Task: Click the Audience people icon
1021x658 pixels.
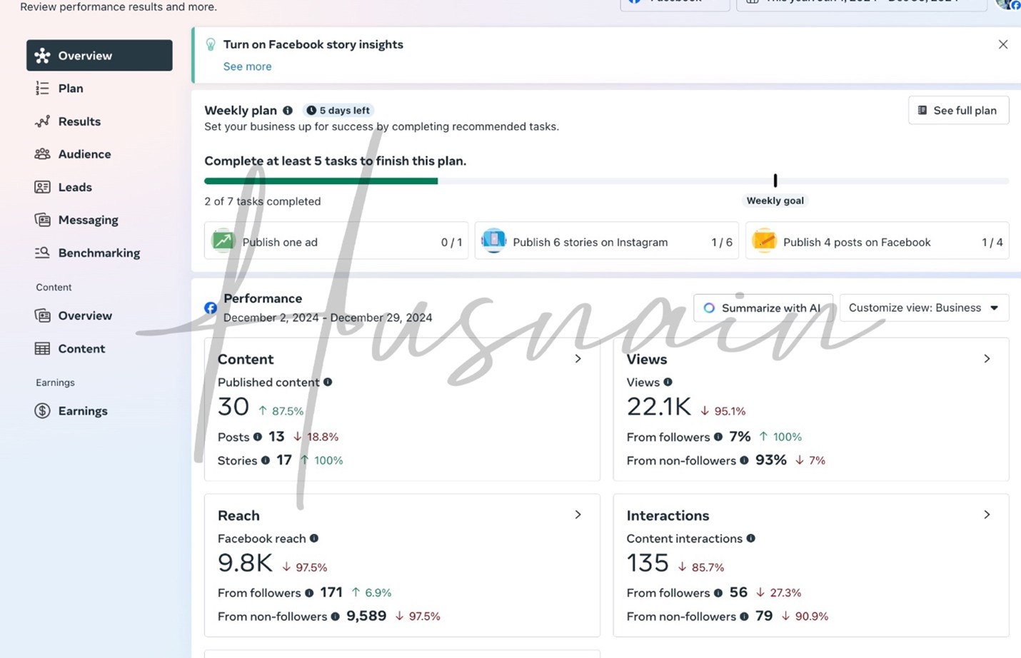Action: (x=42, y=154)
